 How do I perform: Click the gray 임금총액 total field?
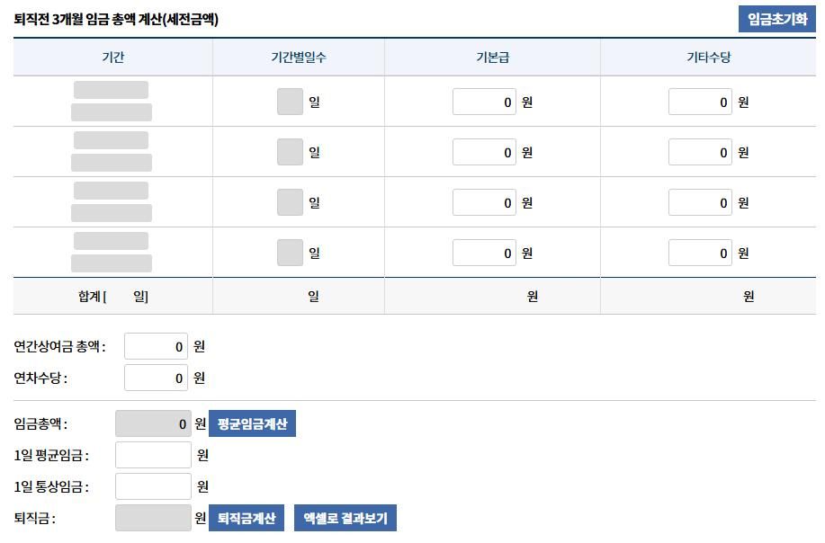pyautogui.click(x=153, y=424)
